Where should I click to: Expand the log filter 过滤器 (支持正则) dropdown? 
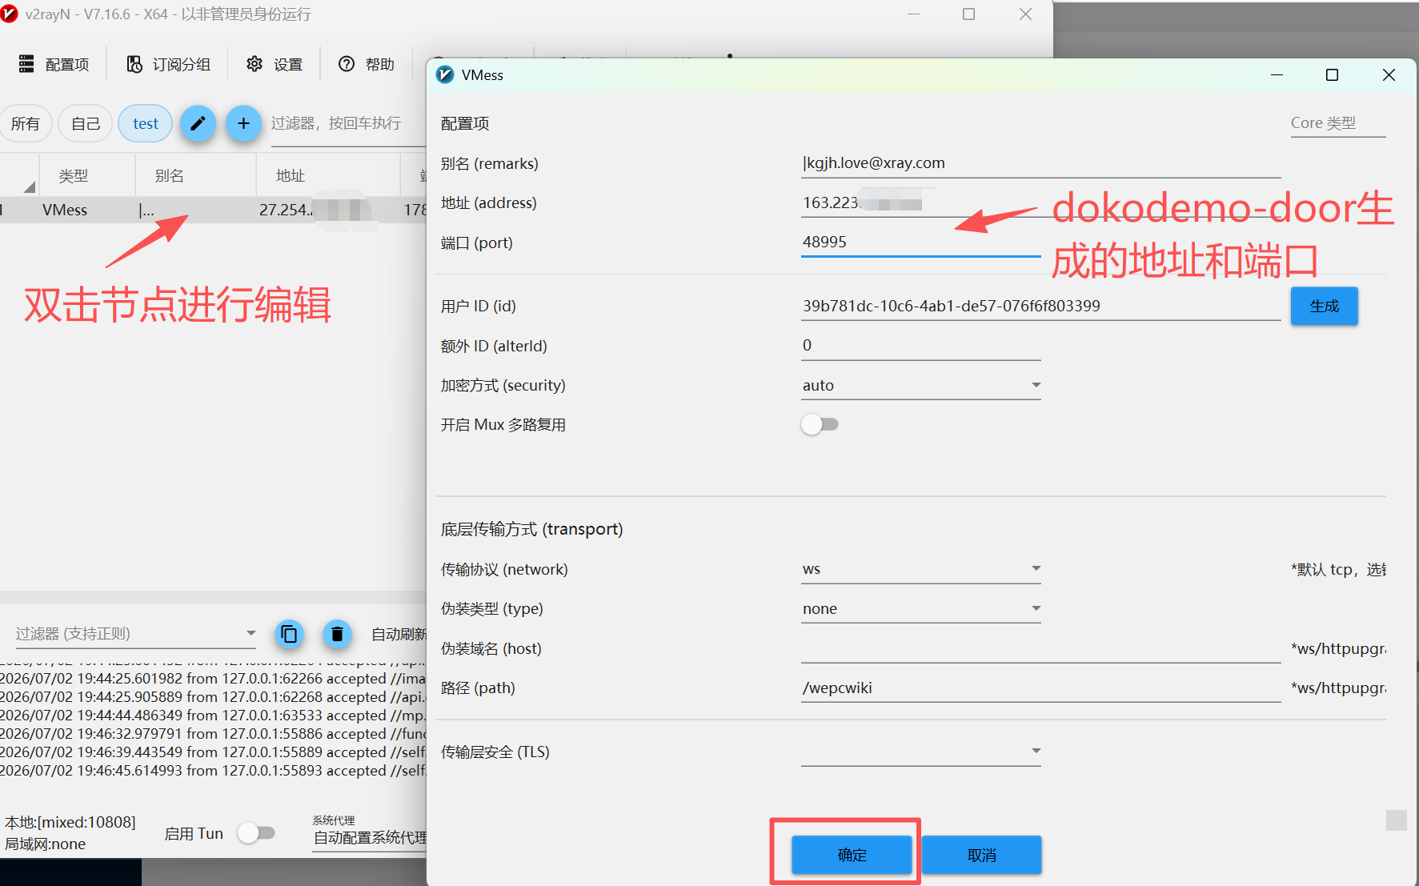tap(135, 634)
